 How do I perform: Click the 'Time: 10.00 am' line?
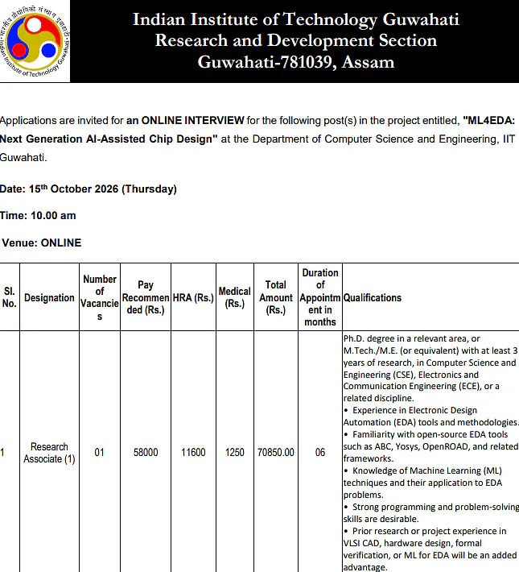(38, 216)
